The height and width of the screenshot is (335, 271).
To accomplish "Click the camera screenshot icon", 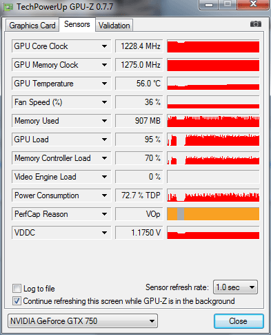I will (256, 24).
